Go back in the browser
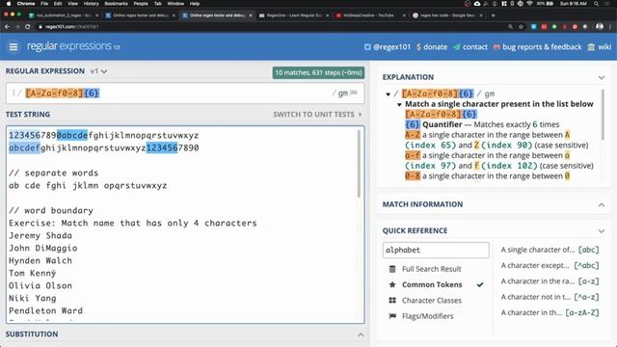 point(7,27)
